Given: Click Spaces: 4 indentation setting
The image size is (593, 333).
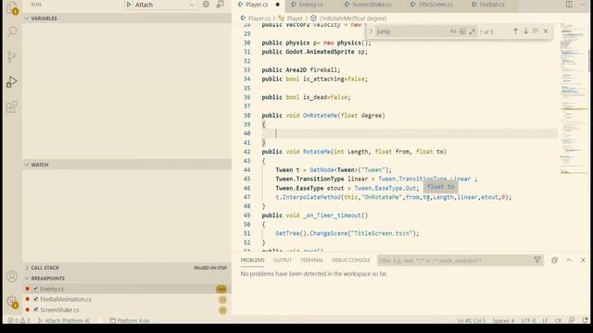Looking at the screenshot, I should 503,321.
